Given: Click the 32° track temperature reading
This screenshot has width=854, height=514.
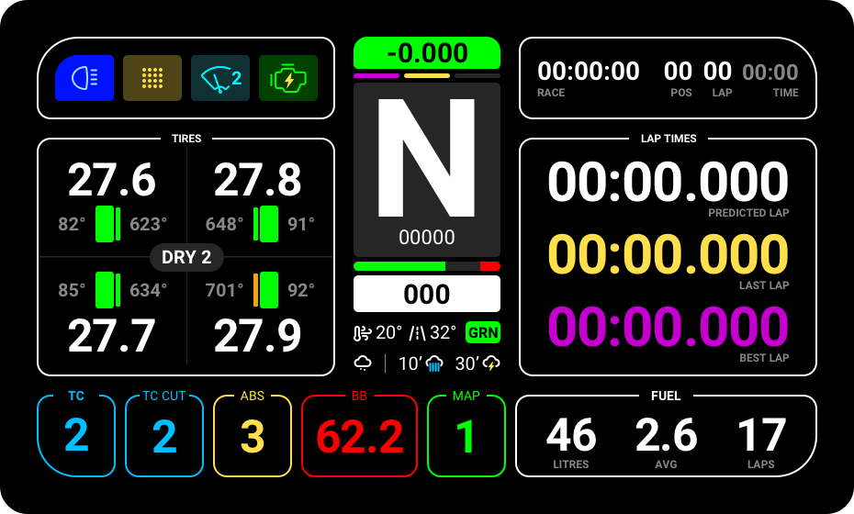Looking at the screenshot, I should tap(443, 332).
